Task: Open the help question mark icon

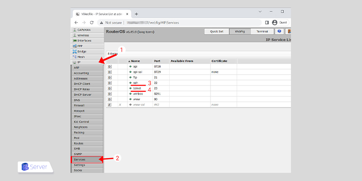Action: pyautogui.click(x=279, y=31)
